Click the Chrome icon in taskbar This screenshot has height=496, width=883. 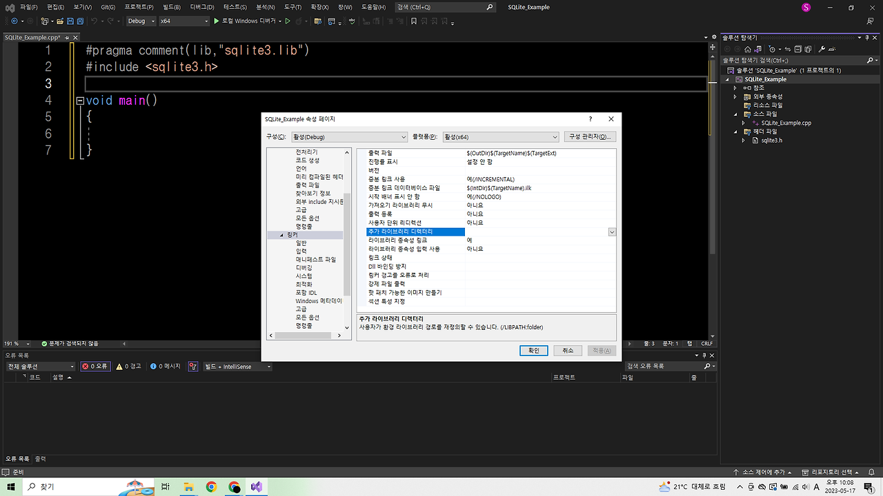[211, 486]
